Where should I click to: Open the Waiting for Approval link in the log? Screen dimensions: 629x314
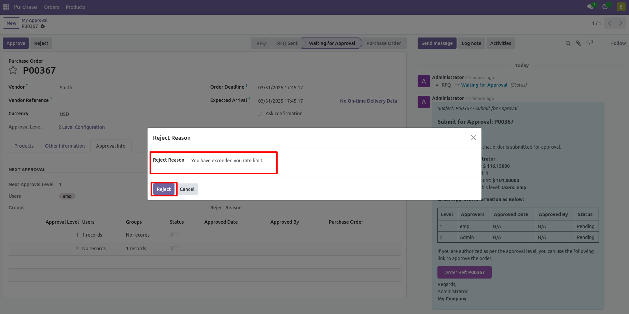[x=484, y=85]
